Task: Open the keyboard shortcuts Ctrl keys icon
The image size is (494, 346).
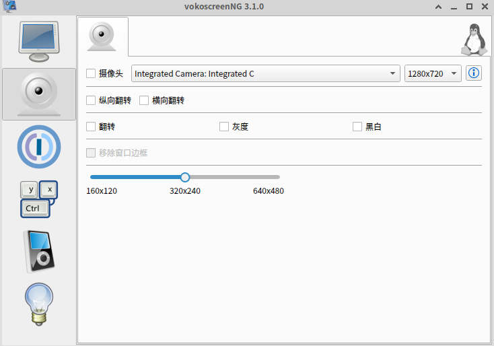Action: (x=39, y=199)
